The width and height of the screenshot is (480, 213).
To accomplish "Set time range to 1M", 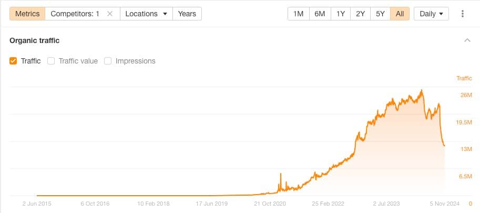I will click(299, 14).
